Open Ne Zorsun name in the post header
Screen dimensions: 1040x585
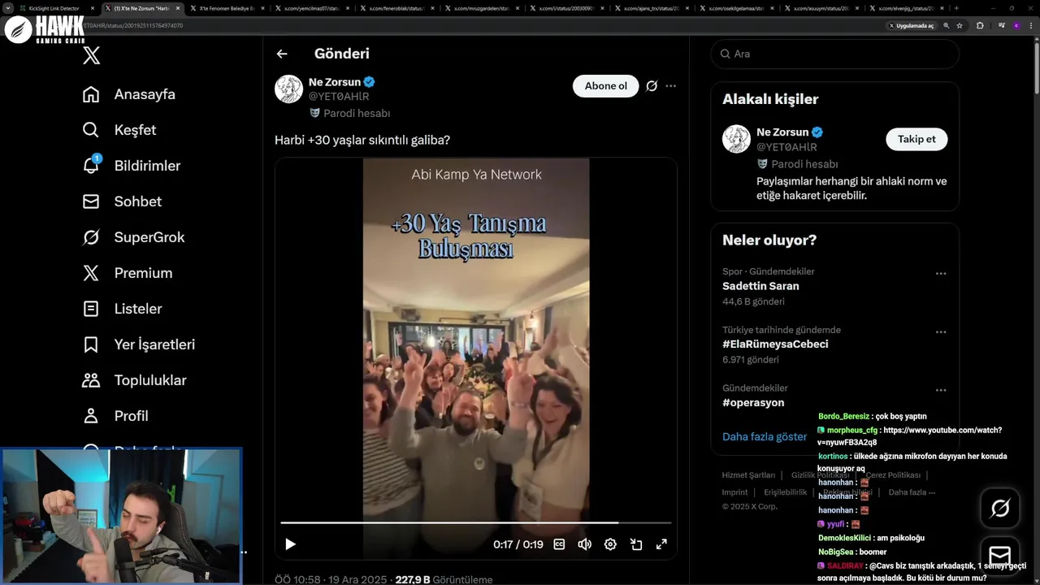335,82
